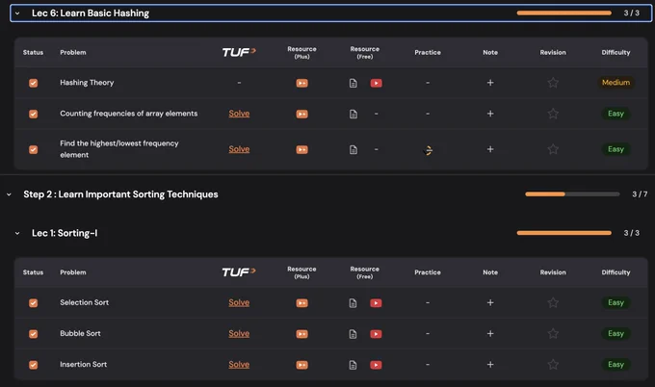Image resolution: width=655 pixels, height=387 pixels.
Task: Solve Counting frequencies of array elements
Action: tap(239, 114)
